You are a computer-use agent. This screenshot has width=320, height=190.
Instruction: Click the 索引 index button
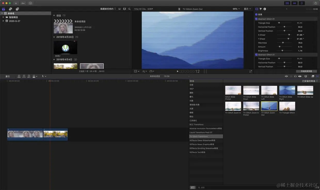click(8, 76)
